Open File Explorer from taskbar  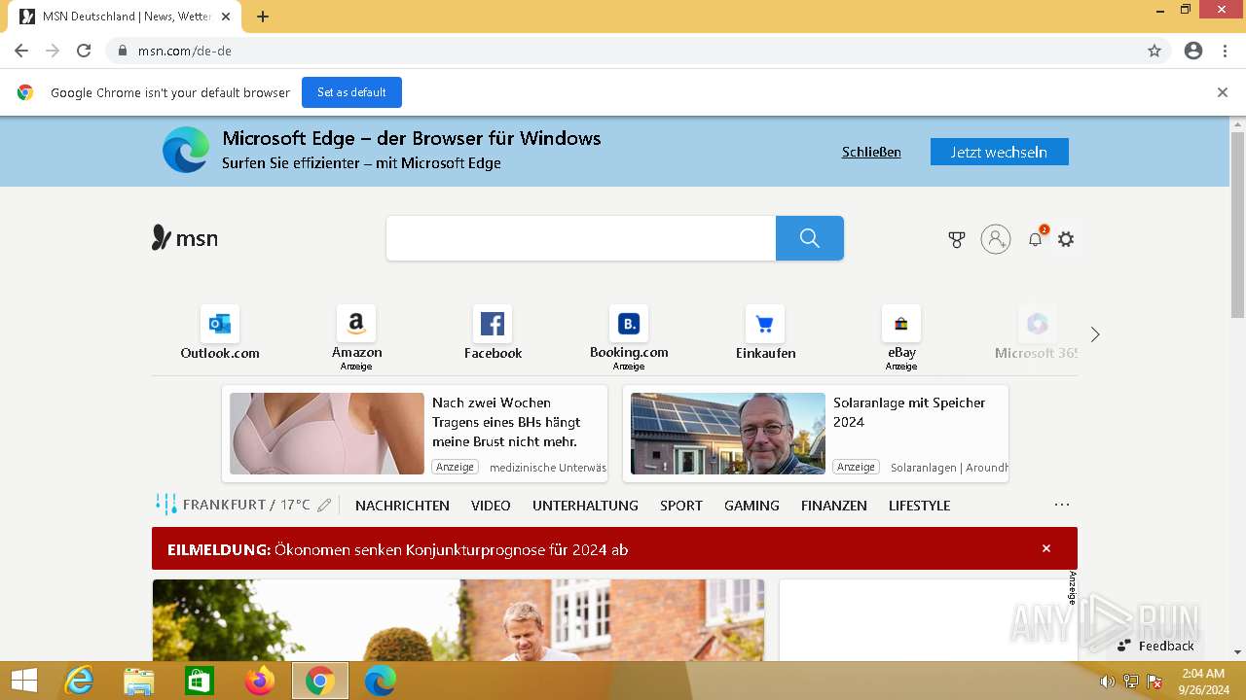(x=139, y=681)
